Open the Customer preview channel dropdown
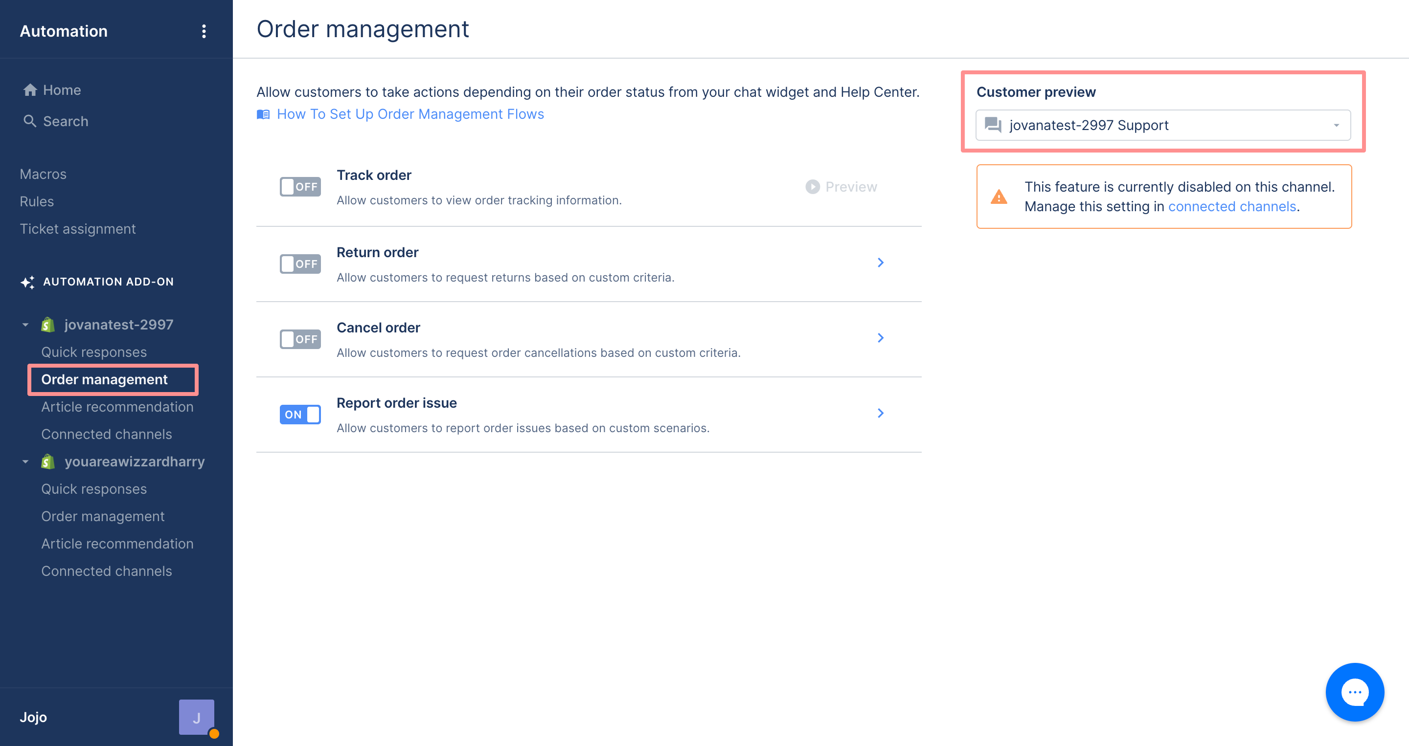This screenshot has width=1409, height=746. coord(1163,125)
